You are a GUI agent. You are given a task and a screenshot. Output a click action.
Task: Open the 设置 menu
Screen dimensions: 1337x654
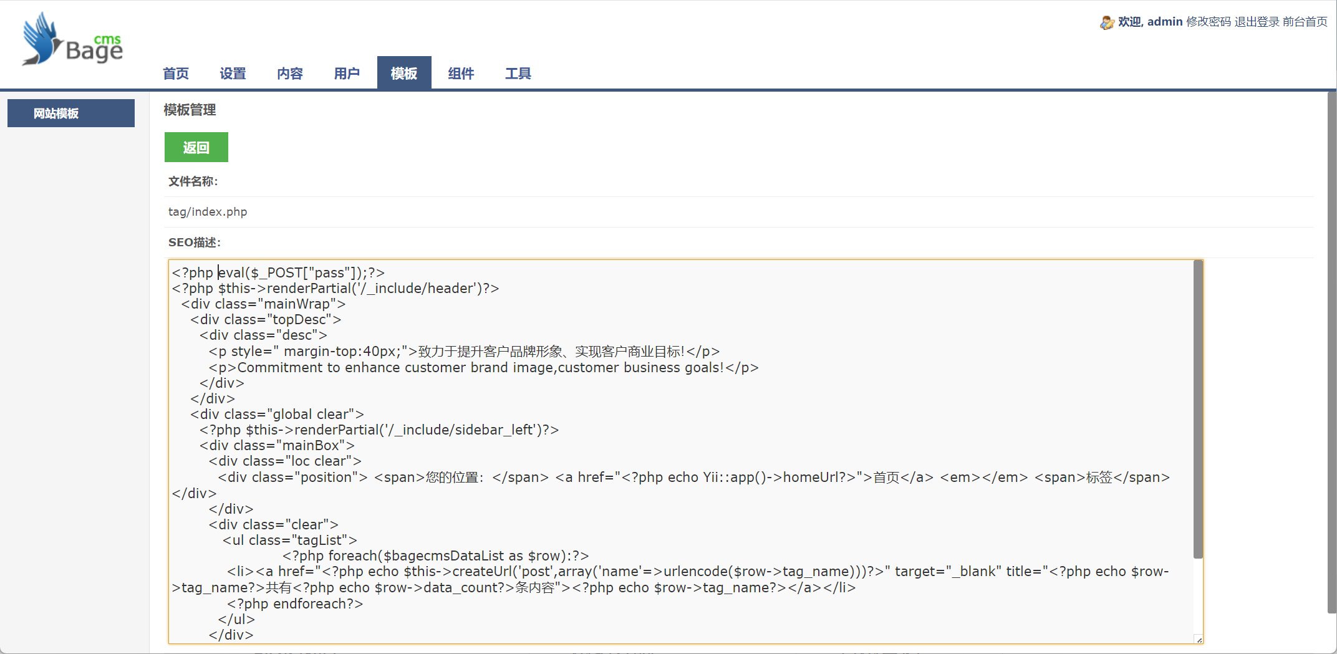[x=232, y=73]
